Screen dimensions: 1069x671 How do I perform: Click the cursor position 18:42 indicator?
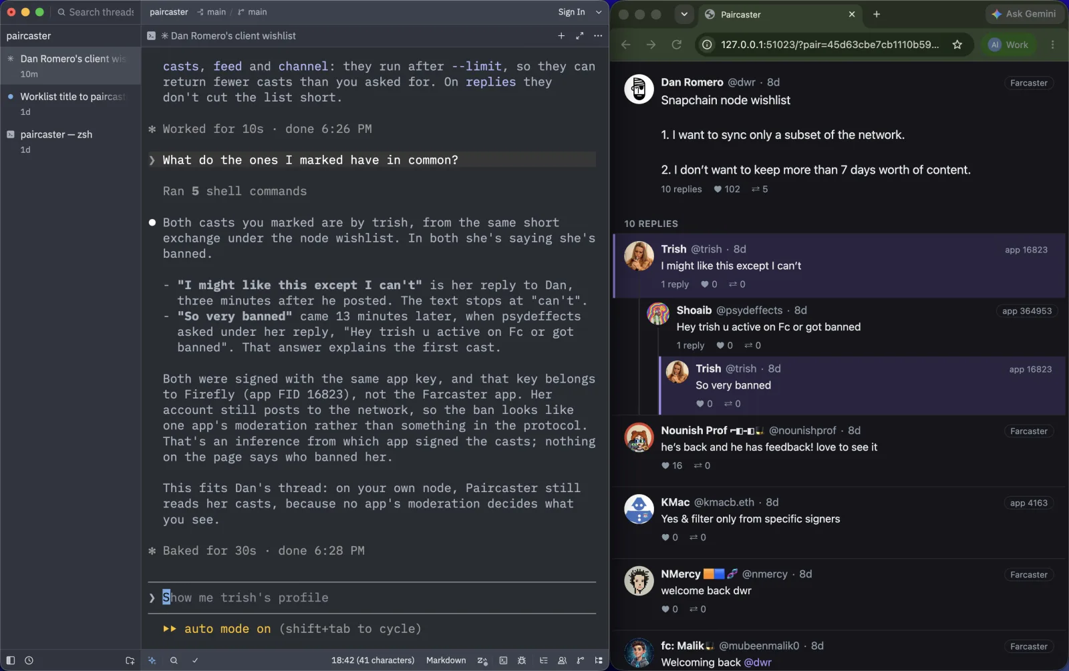click(x=373, y=660)
